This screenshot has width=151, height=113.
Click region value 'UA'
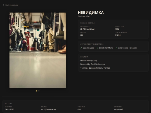pos(82,35)
